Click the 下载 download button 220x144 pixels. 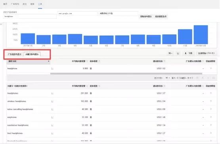[189, 53]
